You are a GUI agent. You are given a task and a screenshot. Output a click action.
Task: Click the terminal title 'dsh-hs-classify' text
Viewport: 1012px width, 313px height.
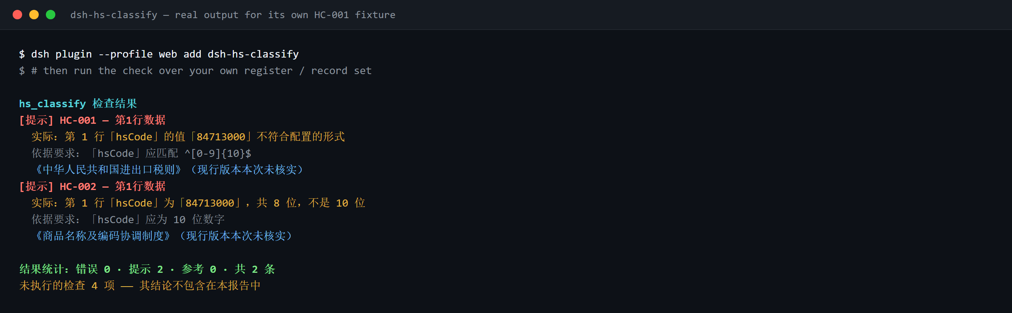(114, 15)
